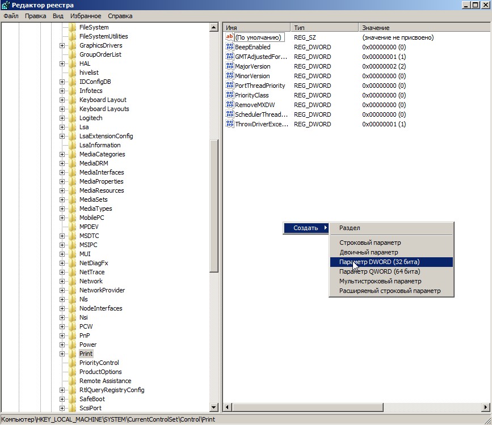This screenshot has width=492, height=425.
Task: Click the DWORD icon next to BeepEnabled
Action: coord(230,47)
